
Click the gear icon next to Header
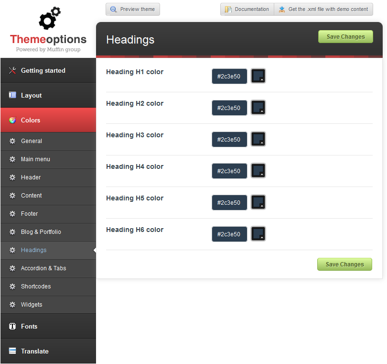pos(12,177)
